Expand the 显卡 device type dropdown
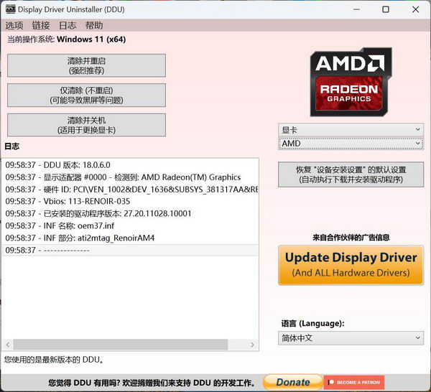 [x=351, y=130]
